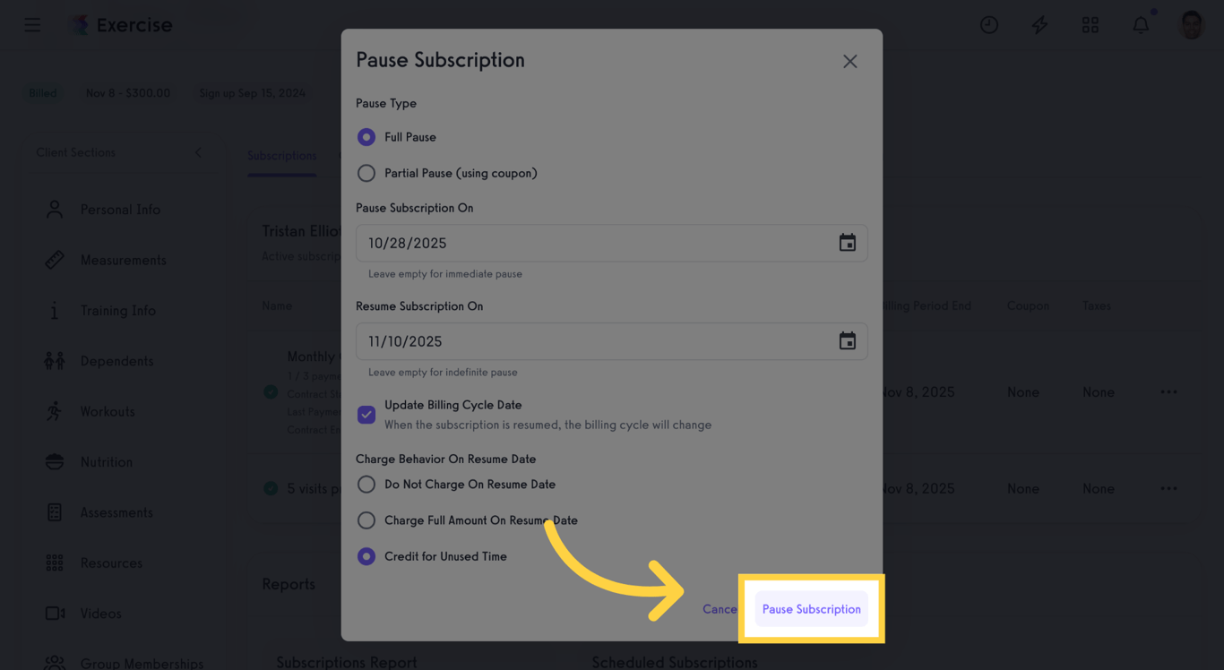Open the Videos section icon
Viewport: 1224px width, 670px height.
[54, 613]
